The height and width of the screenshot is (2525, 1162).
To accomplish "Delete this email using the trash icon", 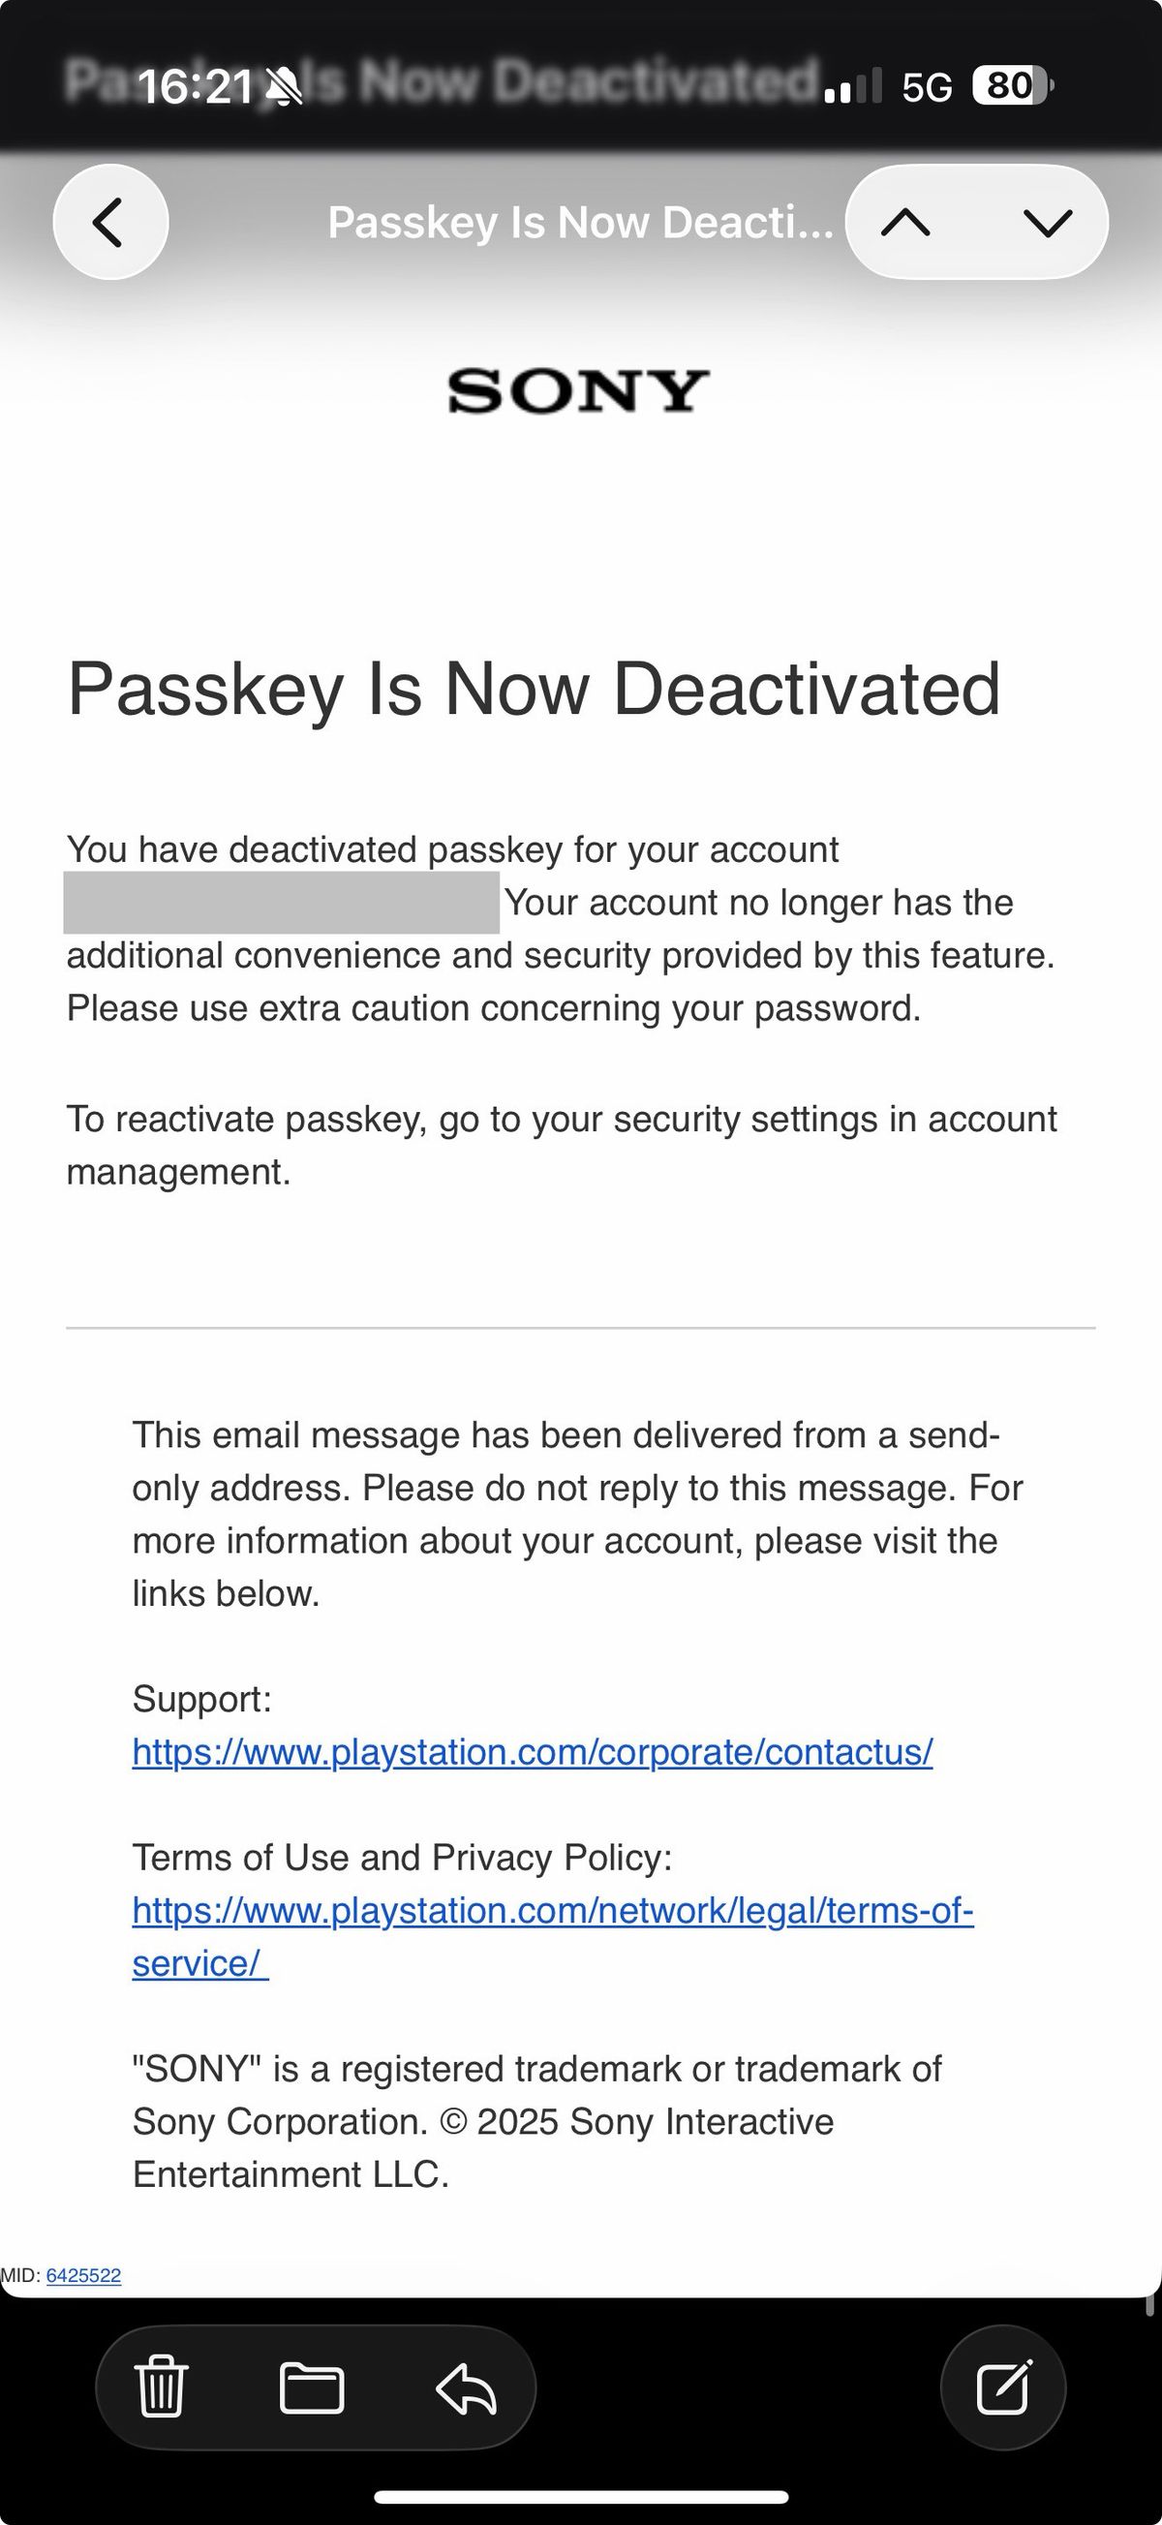I will (x=162, y=2386).
